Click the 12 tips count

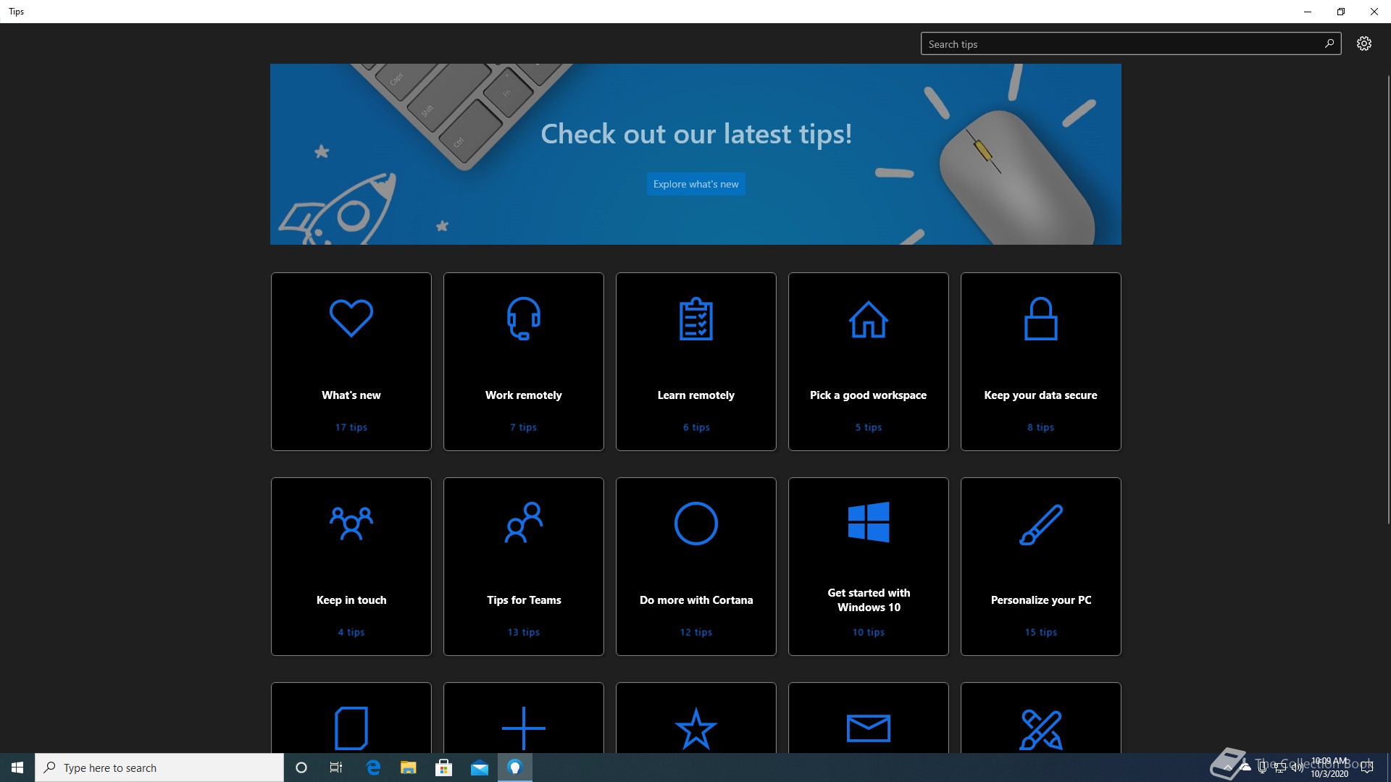point(696,632)
